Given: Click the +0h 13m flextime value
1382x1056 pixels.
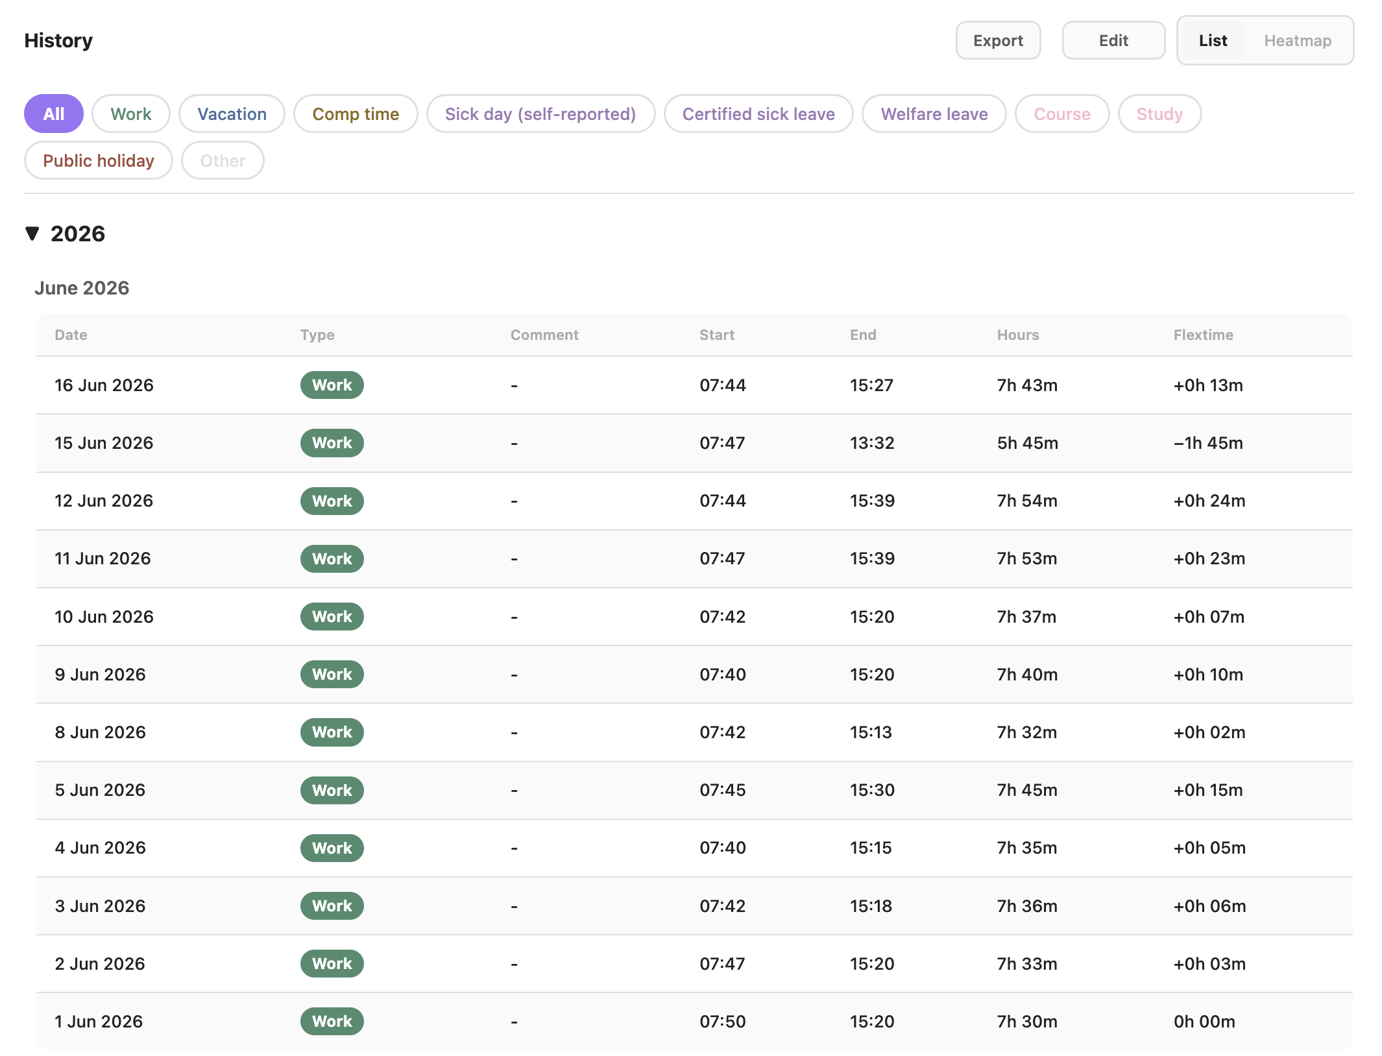Looking at the screenshot, I should tap(1208, 385).
